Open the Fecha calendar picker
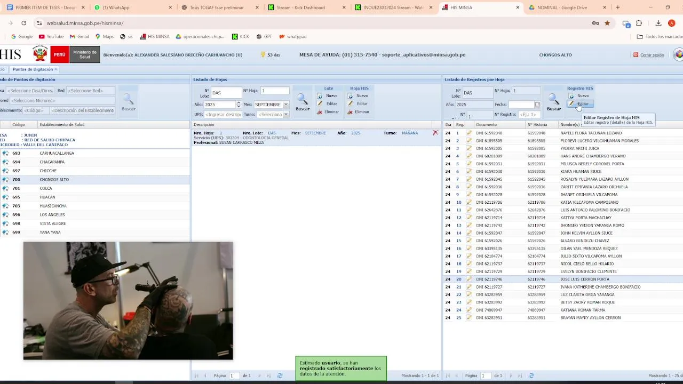This screenshot has height=384, width=683. (537, 105)
